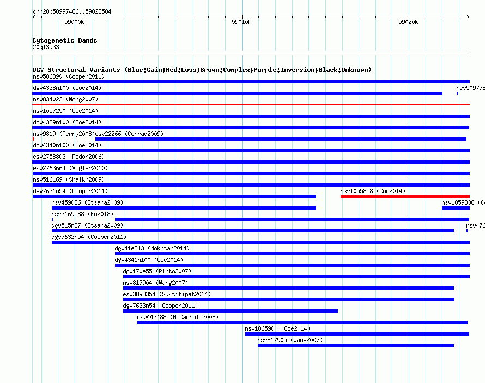Screen dimensions: 485x383
Task: Open variant esv3893354 (Suktitipat2014) label
Action: tap(167, 294)
